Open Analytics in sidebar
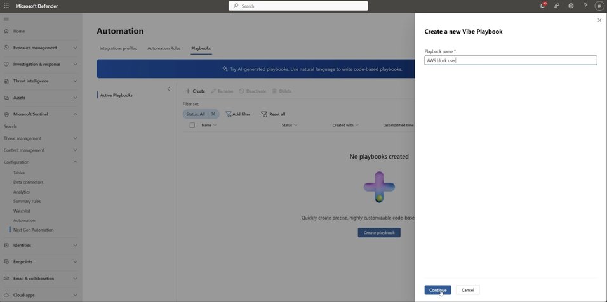The height and width of the screenshot is (302, 607). [x=22, y=192]
